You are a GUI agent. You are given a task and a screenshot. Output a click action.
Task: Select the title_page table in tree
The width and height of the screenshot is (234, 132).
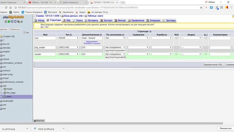(x=11, y=93)
